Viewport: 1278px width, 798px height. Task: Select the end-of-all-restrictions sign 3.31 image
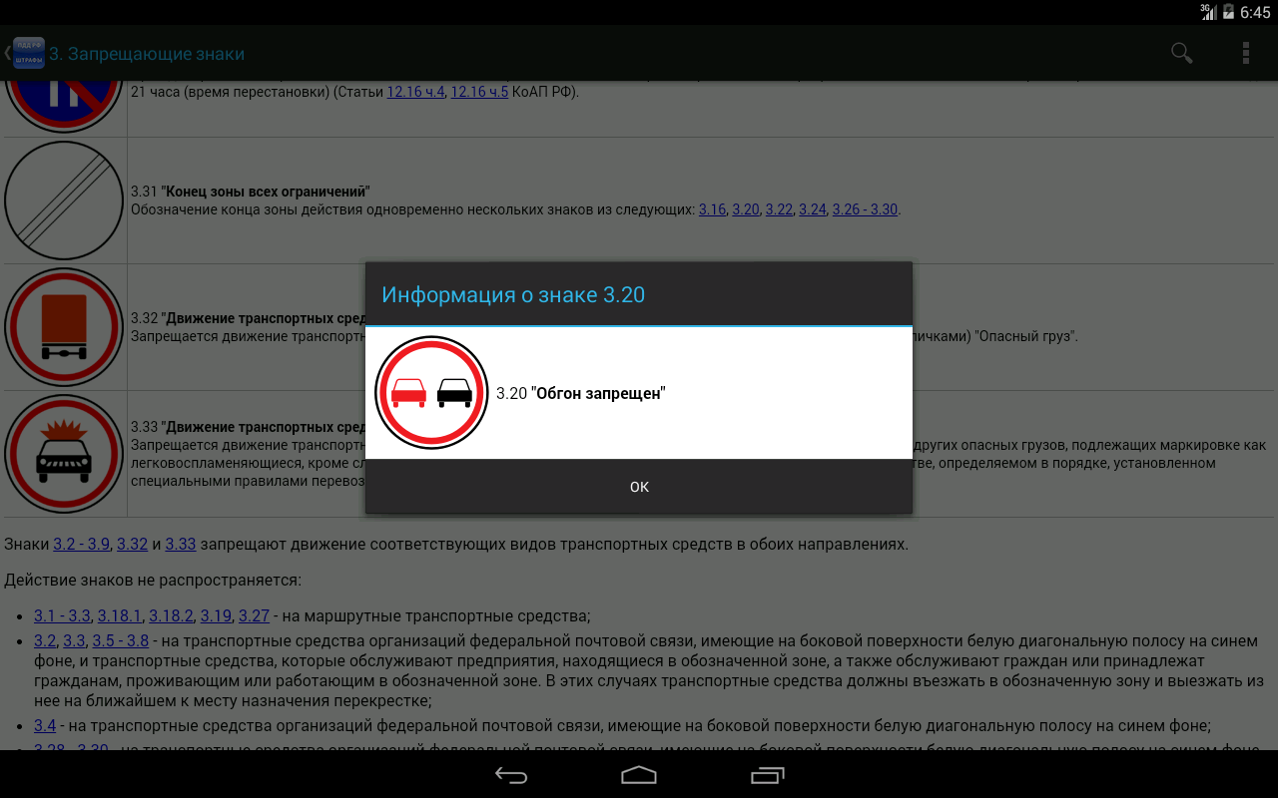pyautogui.click(x=64, y=200)
